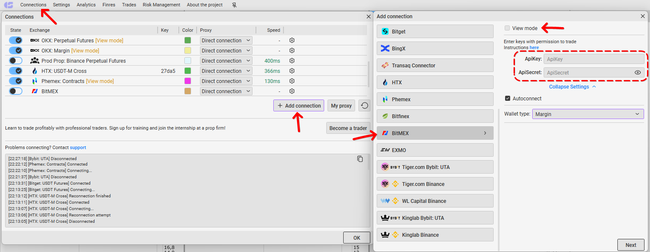Open settings gear for HTX: USDT-M Cross
Image resolution: width=650 pixels, height=252 pixels.
(x=292, y=71)
